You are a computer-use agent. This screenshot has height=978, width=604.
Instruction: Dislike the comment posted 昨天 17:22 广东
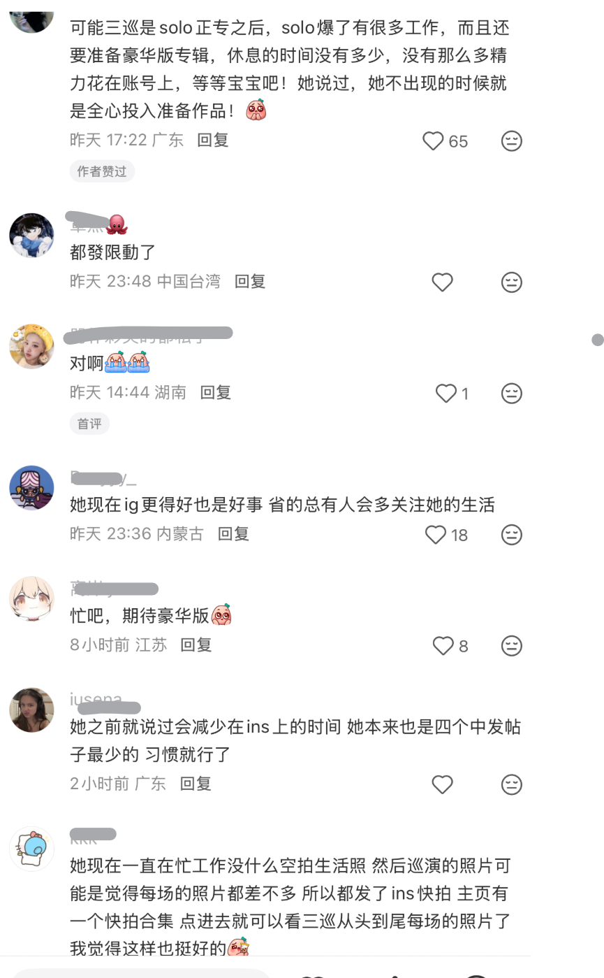pos(512,141)
